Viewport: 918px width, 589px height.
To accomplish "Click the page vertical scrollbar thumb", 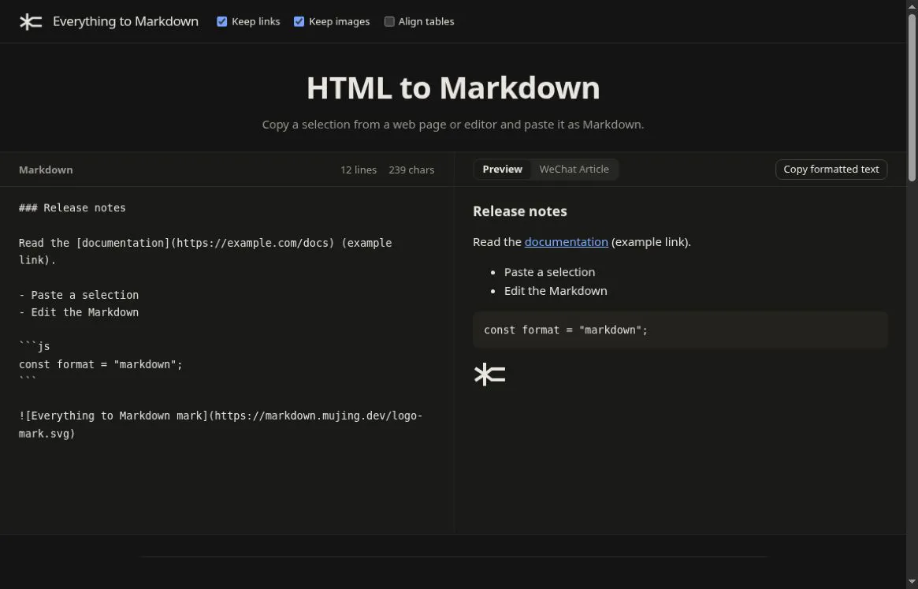I will [912, 97].
